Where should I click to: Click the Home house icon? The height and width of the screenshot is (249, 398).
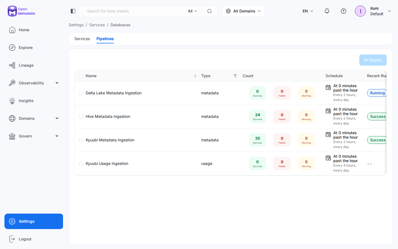click(12, 30)
